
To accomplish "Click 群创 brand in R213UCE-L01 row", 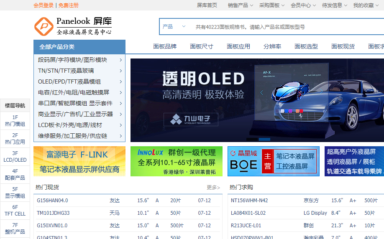I will [x=309, y=226].
